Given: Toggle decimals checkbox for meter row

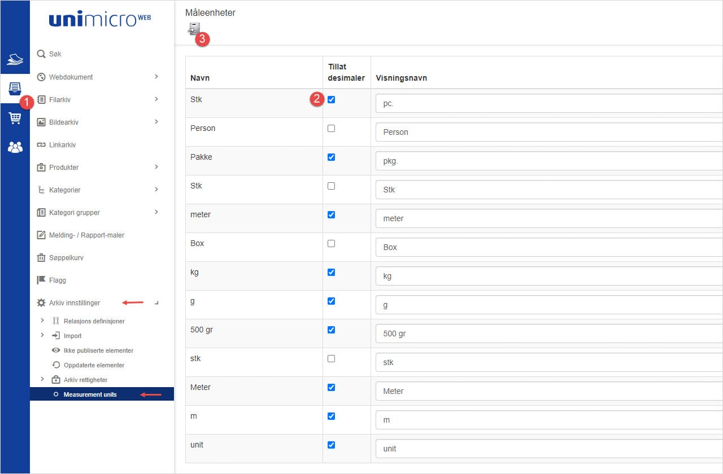Looking at the screenshot, I should pyautogui.click(x=331, y=214).
